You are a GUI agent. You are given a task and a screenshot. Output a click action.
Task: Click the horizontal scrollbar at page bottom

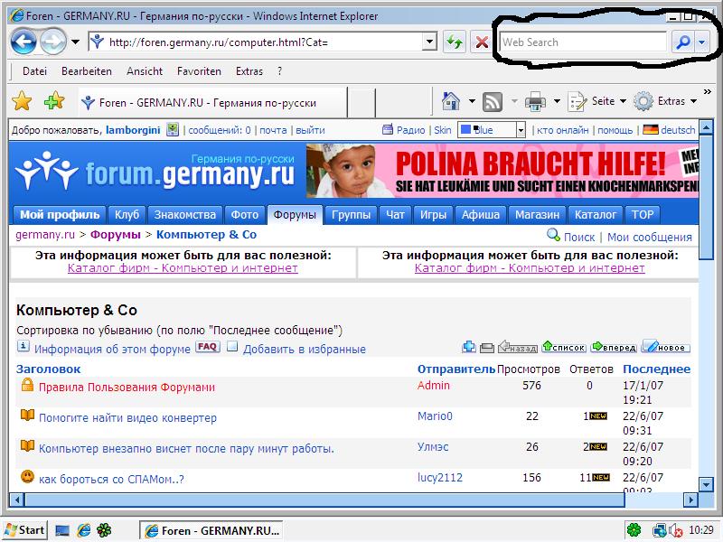[x=316, y=499]
